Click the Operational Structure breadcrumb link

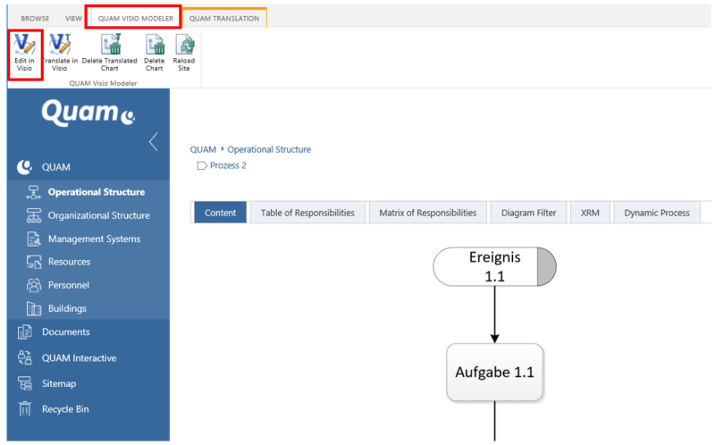[269, 149]
